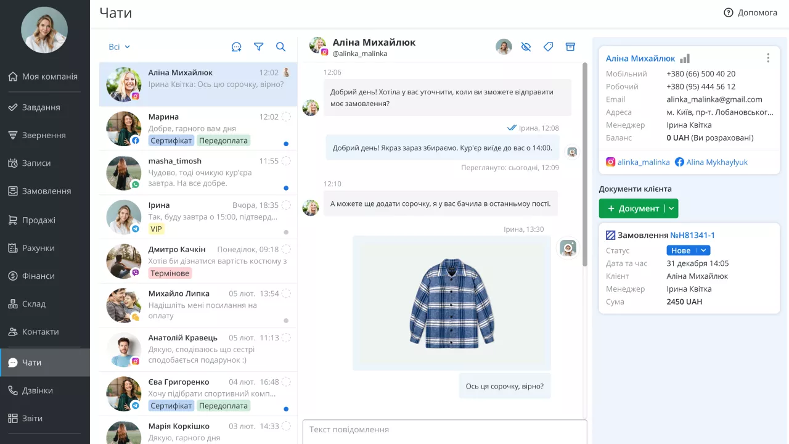Click the email alinka_malinka@gmail.com

coord(714,99)
